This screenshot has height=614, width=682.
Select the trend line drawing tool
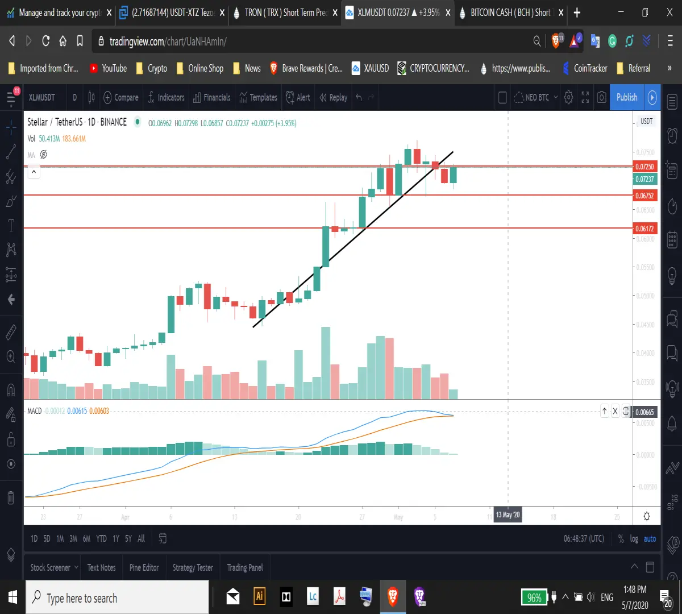(11, 152)
